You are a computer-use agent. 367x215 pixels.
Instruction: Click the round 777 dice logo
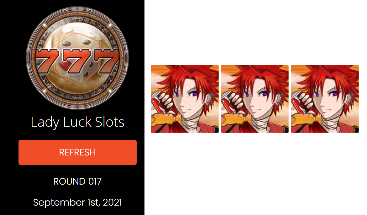77,58
